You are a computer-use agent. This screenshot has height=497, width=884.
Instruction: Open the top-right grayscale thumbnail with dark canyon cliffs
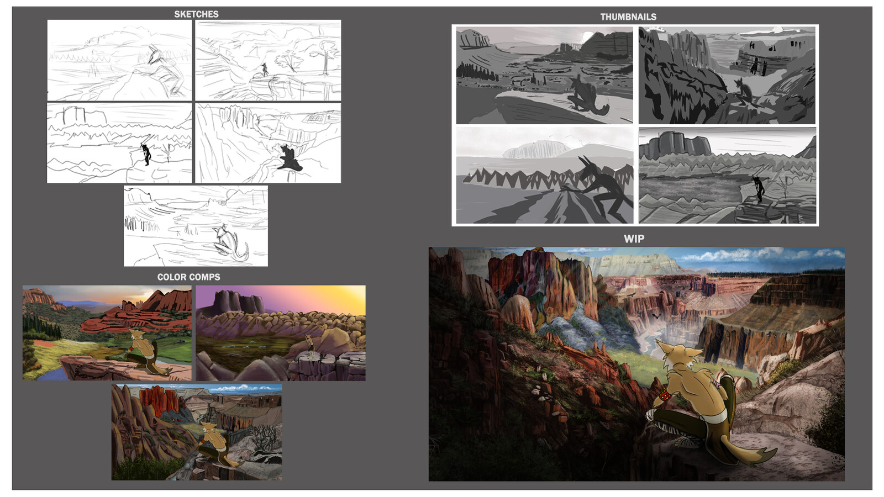coord(727,76)
